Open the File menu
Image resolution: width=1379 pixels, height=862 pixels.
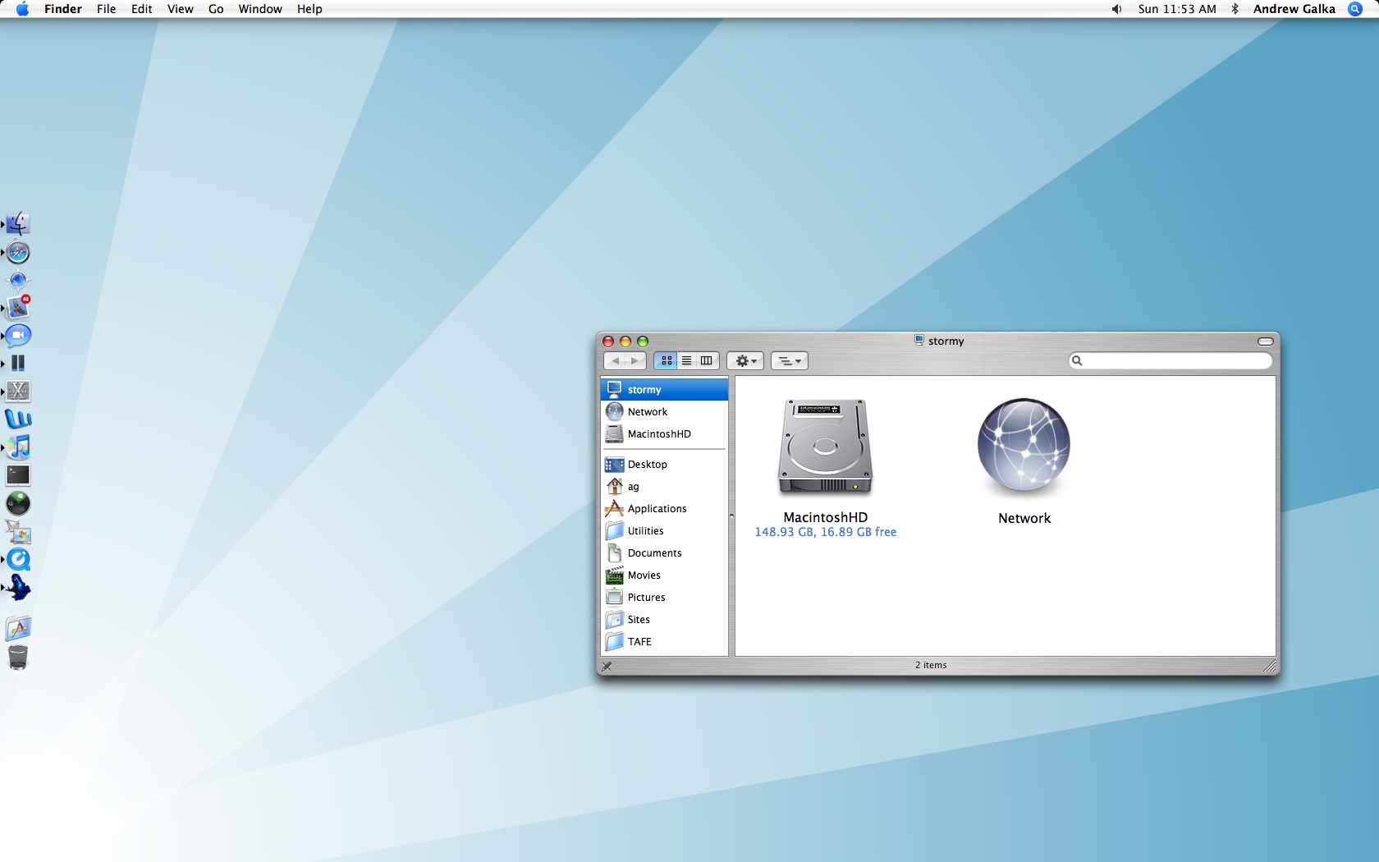click(x=106, y=9)
